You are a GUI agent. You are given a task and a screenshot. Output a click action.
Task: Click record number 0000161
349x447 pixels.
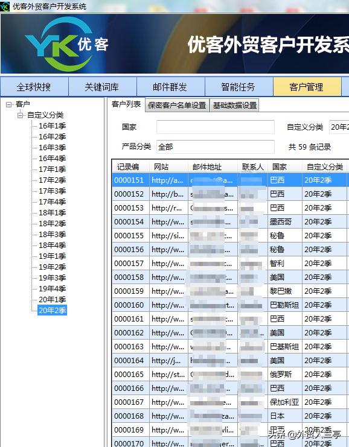coord(129,319)
